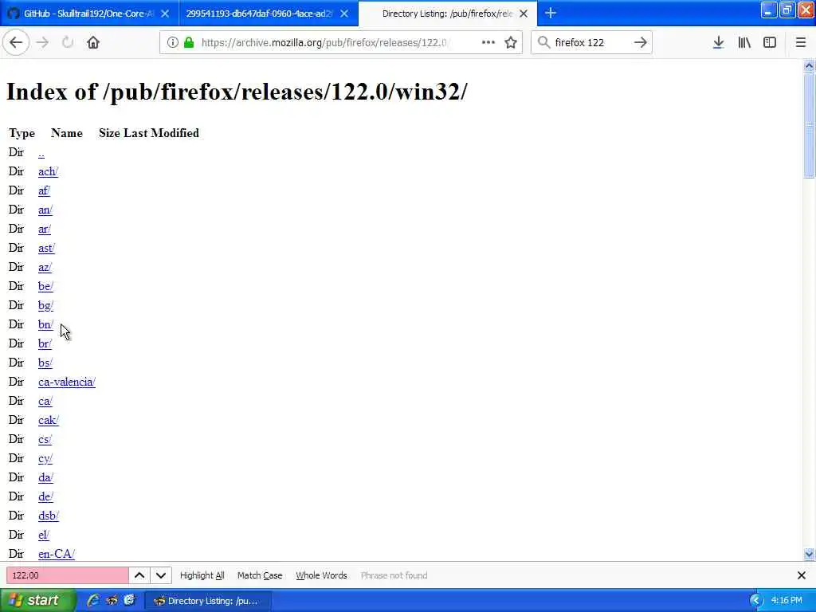Find previous match with up arrow
The image size is (816, 612).
coord(139,575)
